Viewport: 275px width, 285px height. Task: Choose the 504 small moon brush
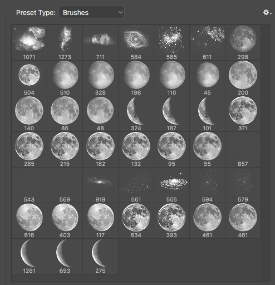pyautogui.click(x=30, y=78)
